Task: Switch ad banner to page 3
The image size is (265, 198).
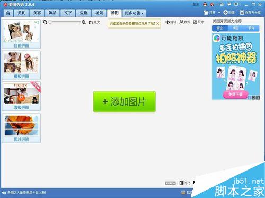Action: (x=258, y=98)
